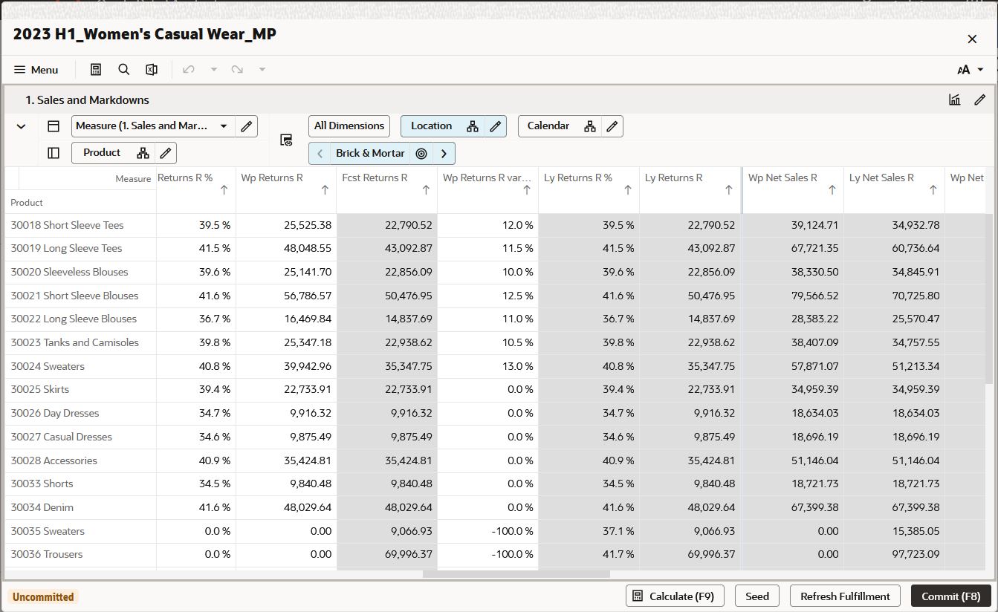Screen dimensions: 998x612
Task: Select the 30021 Short Sleeve Blouses row
Action: 80,296
